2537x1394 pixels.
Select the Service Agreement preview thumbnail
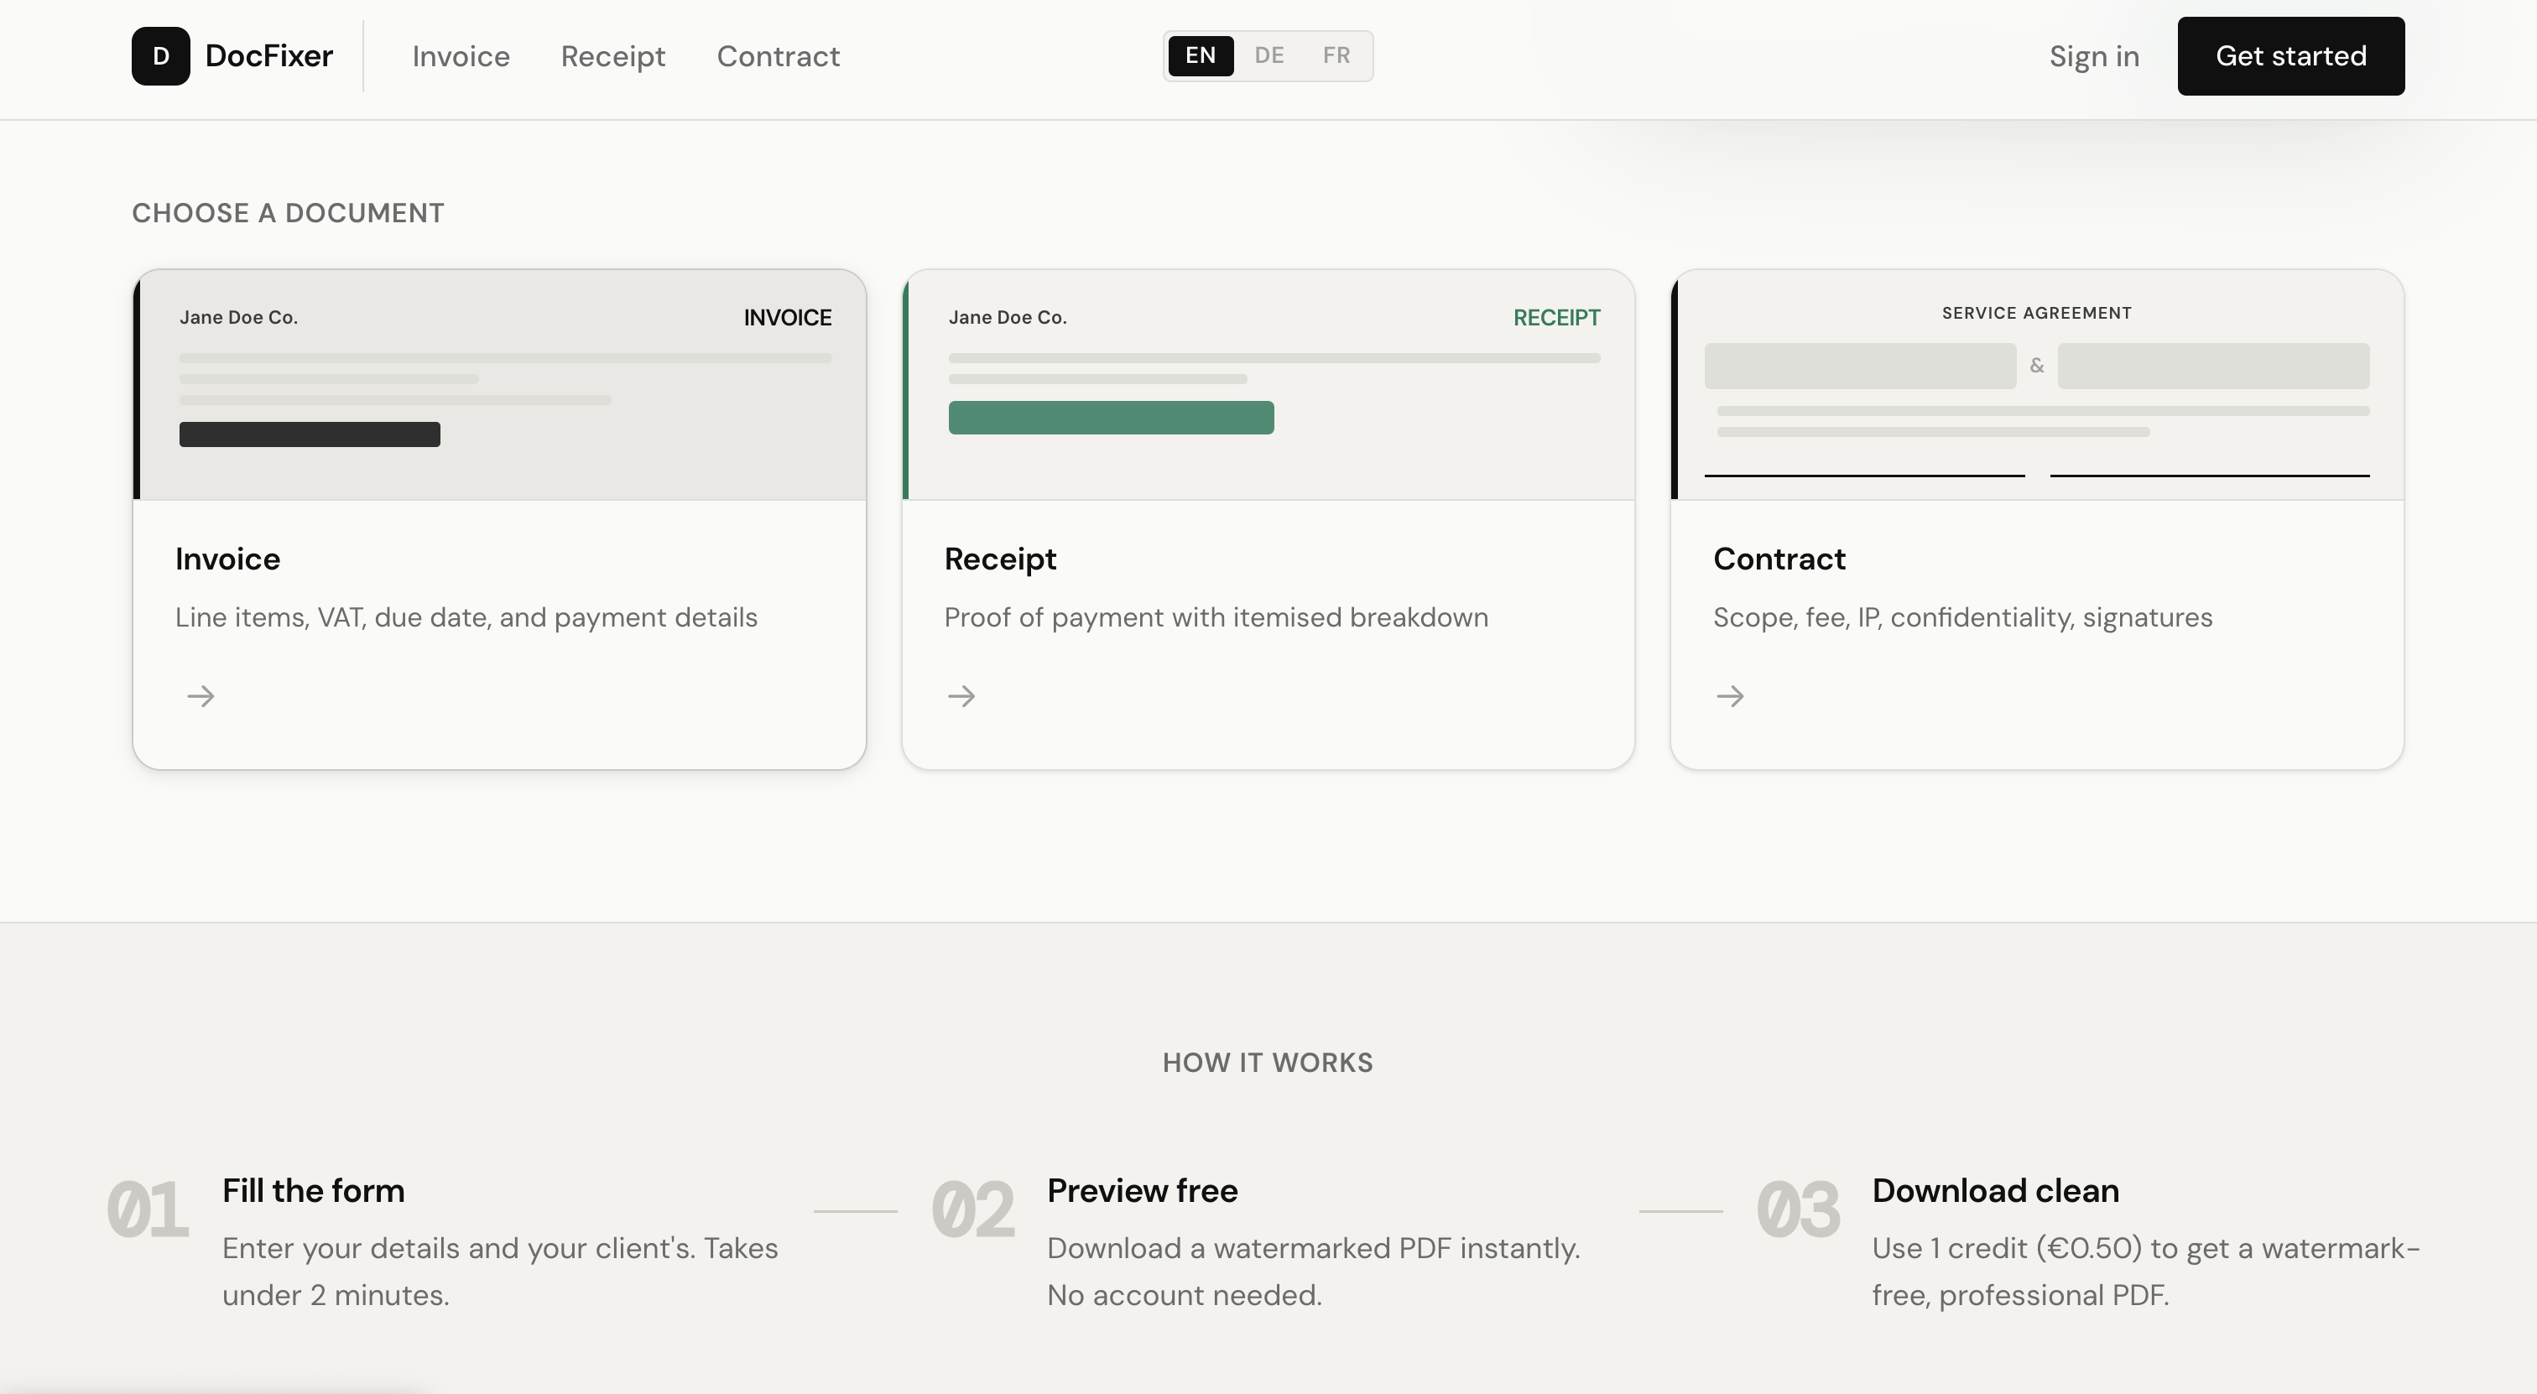point(2037,385)
